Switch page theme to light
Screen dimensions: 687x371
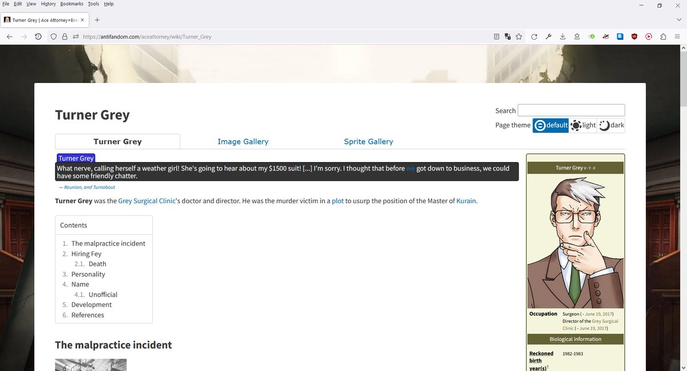(x=583, y=125)
